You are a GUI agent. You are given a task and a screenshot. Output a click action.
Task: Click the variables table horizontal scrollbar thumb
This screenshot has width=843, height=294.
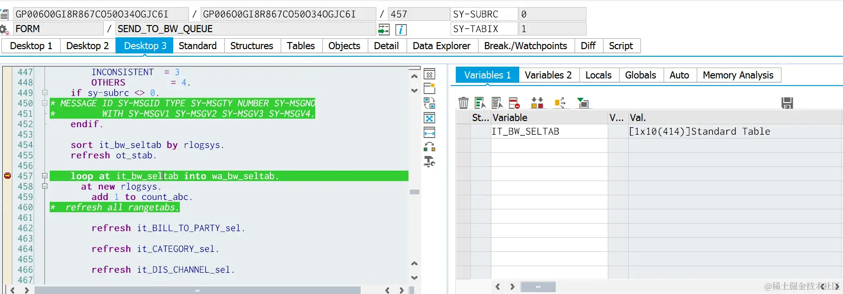538,287
